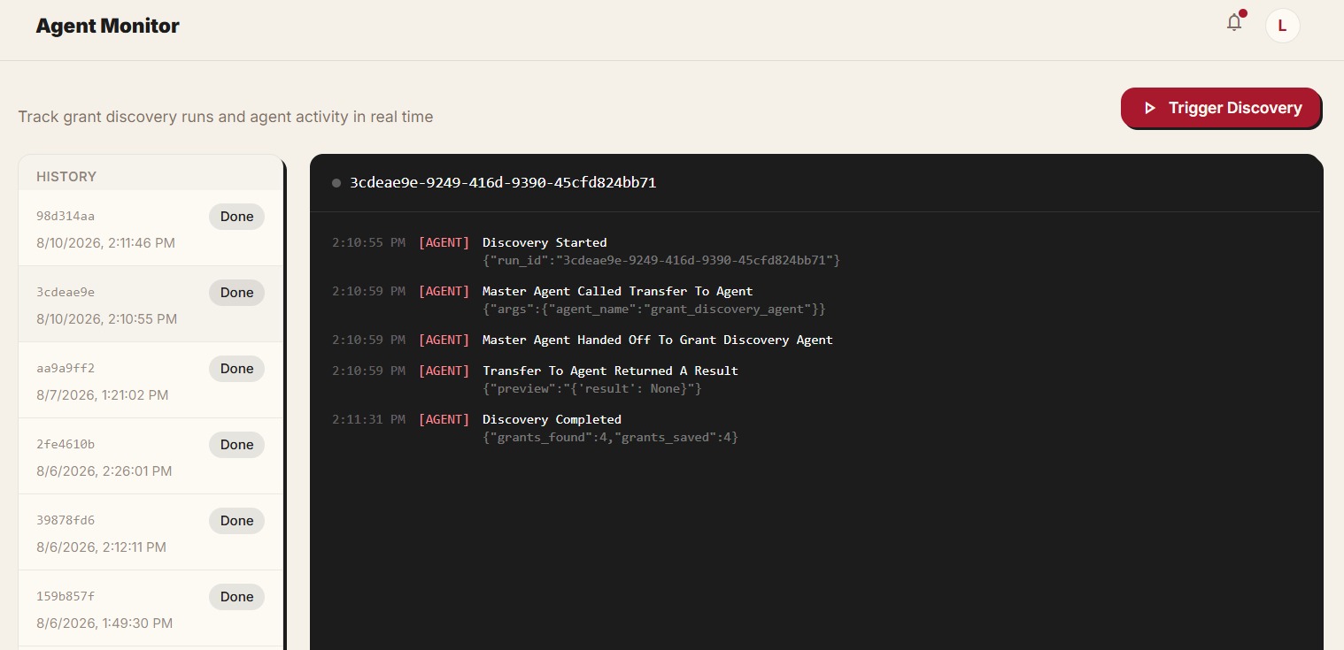The width and height of the screenshot is (1344, 650).
Task: Click the status dot beside the run ID
Action: pos(336,183)
